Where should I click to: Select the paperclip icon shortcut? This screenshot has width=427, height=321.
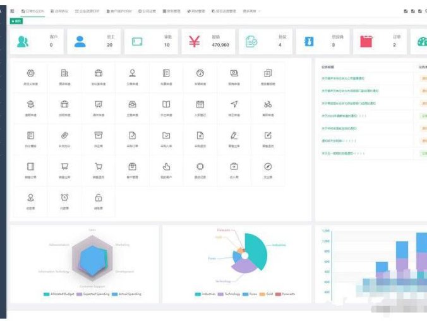pos(64,135)
